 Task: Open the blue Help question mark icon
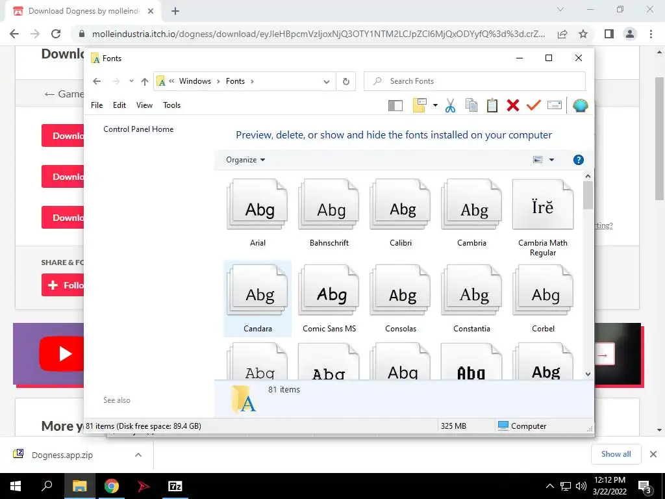tap(578, 160)
